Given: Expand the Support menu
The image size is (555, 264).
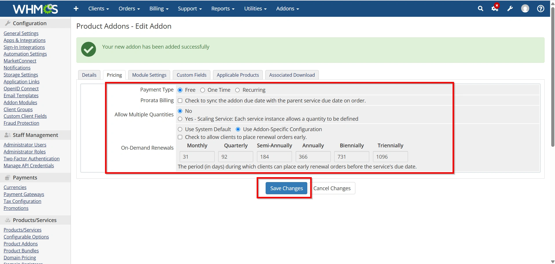Looking at the screenshot, I should click(x=190, y=9).
